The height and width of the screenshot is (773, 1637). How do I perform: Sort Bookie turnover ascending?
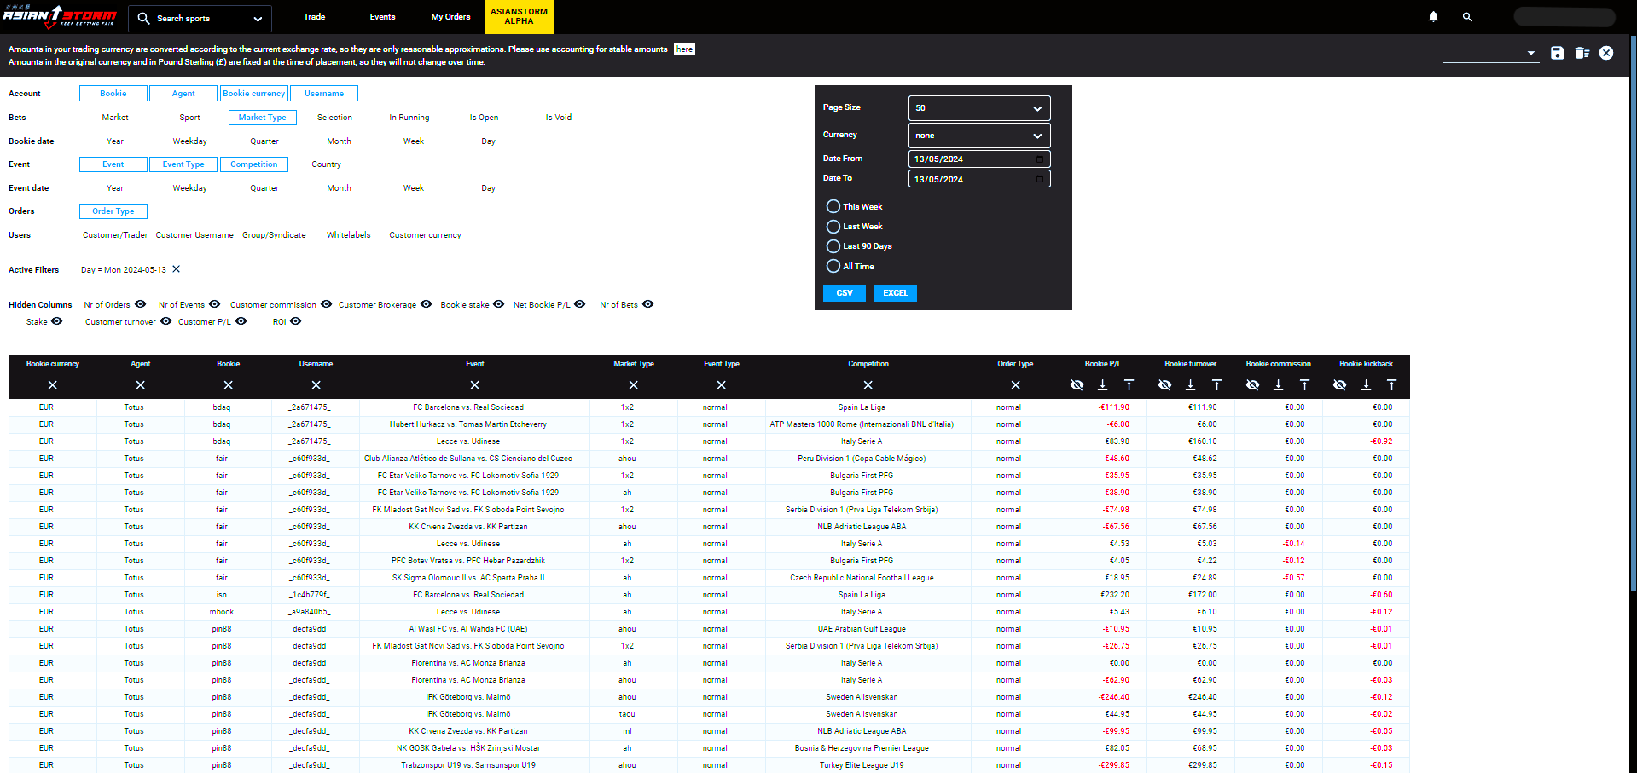(1216, 385)
